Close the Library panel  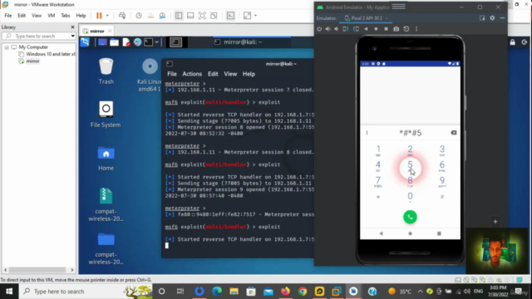click(x=72, y=27)
